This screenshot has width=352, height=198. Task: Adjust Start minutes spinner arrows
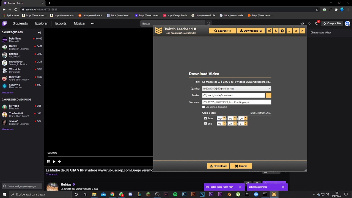235,119
